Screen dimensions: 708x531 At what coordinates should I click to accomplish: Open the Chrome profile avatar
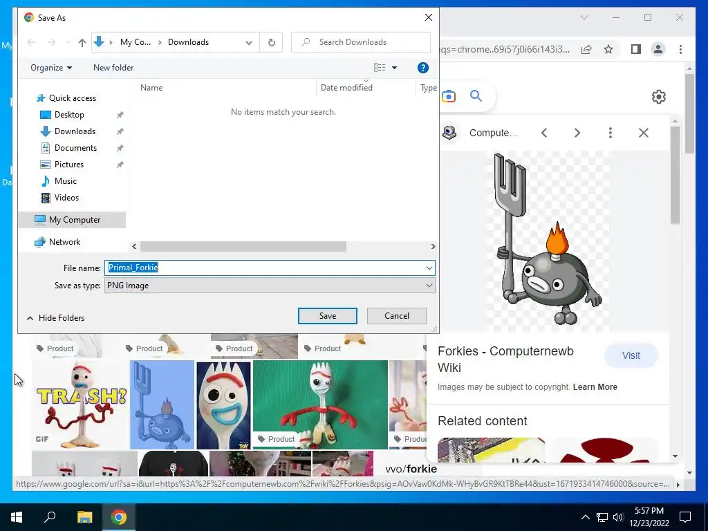click(658, 49)
